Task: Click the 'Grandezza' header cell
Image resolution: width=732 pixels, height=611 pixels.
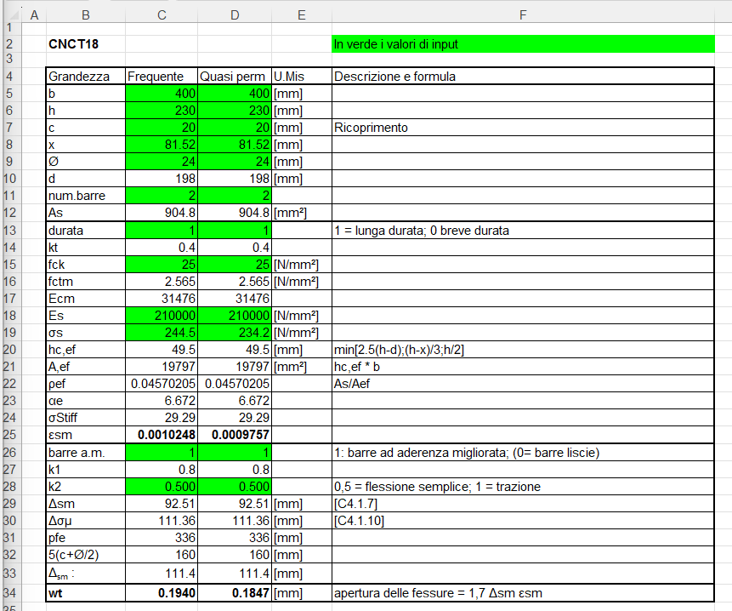Action: 85,77
